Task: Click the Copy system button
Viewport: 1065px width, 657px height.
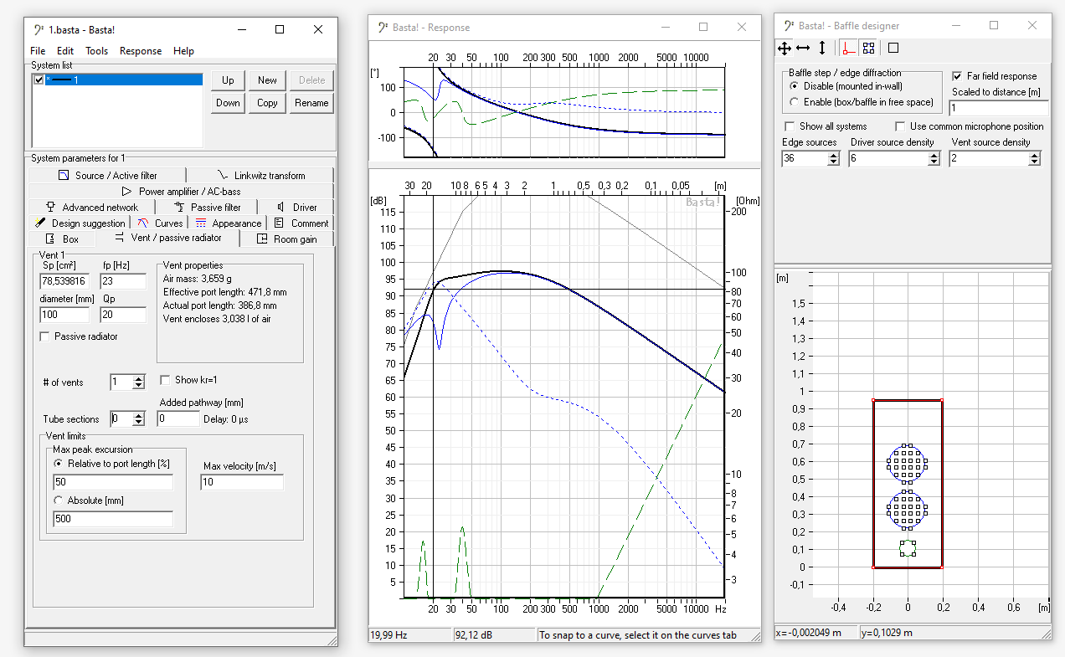Action: pos(267,103)
